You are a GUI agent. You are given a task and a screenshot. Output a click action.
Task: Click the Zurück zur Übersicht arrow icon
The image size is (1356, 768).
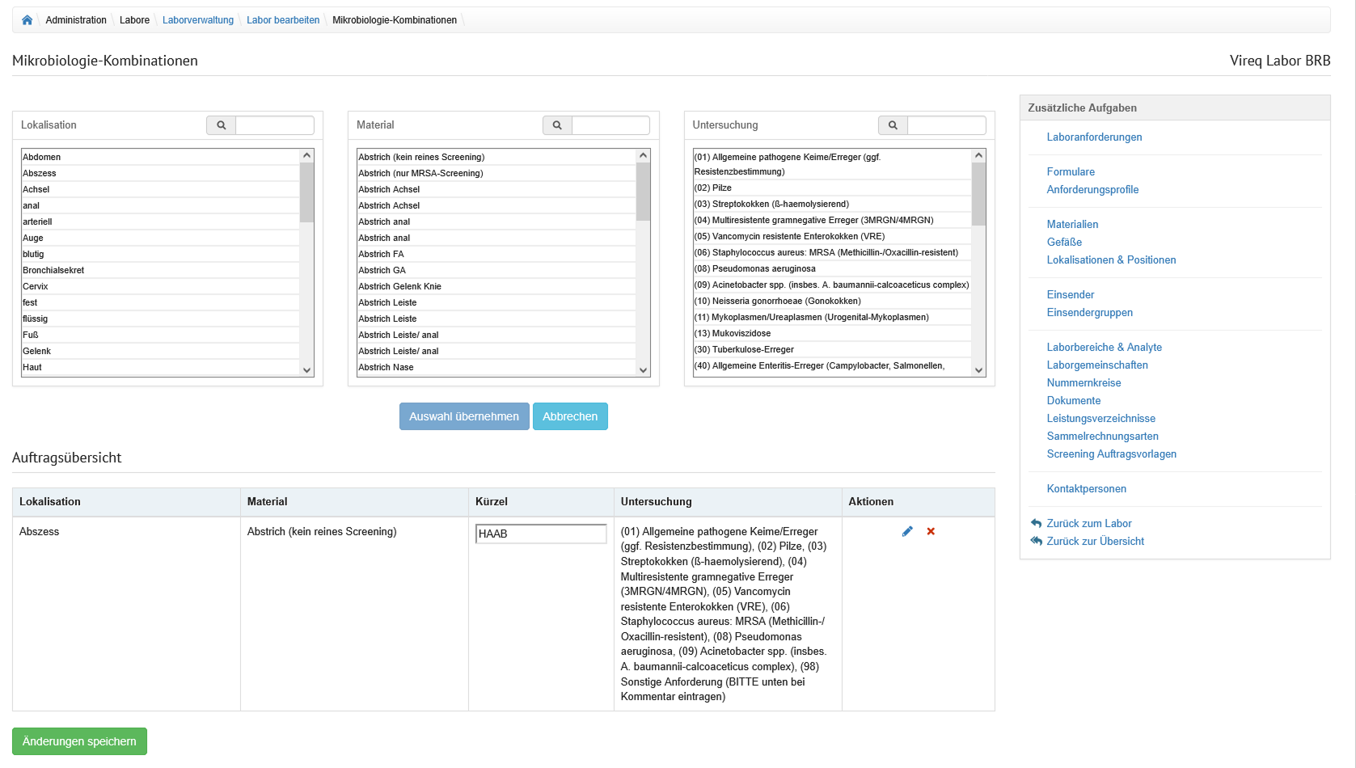1037,541
